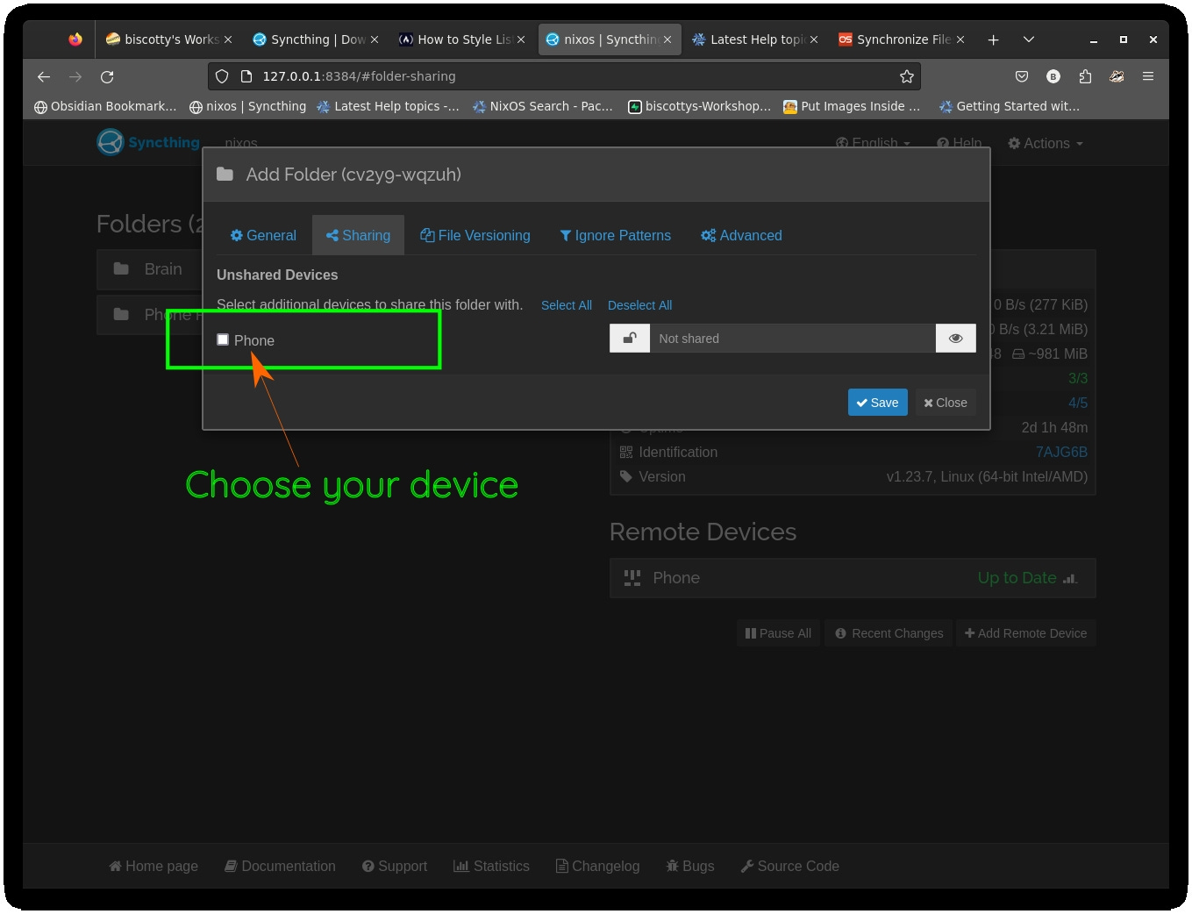Screen dimensions: 1192x914
Task: Open nixos Syncthing bookmark
Action: click(x=247, y=106)
